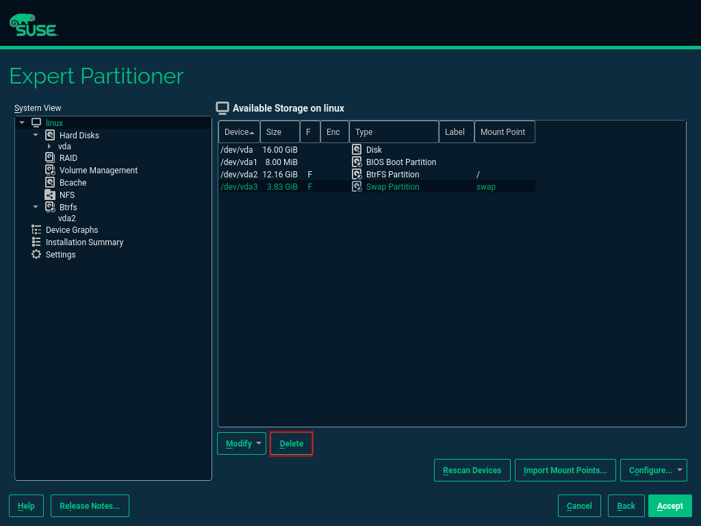Viewport: 701px width, 526px height.
Task: Open Import Mount Points dialog
Action: click(x=565, y=470)
